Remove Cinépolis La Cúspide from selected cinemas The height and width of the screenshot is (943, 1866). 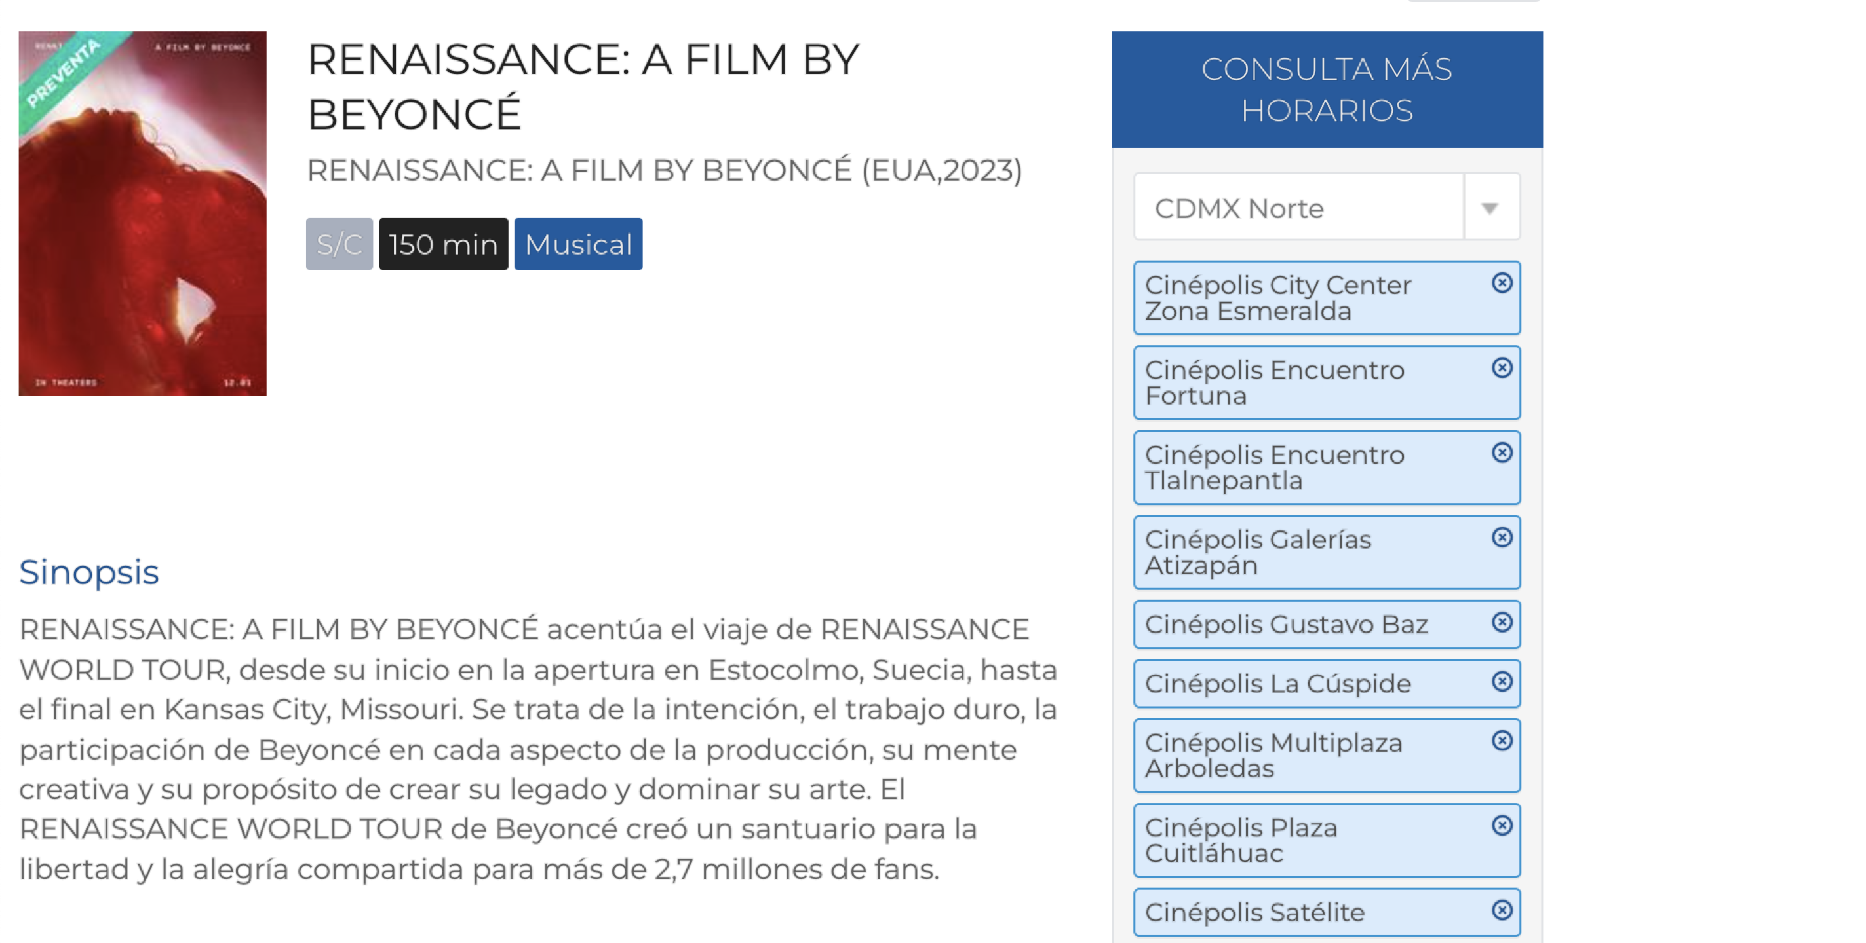[1502, 681]
